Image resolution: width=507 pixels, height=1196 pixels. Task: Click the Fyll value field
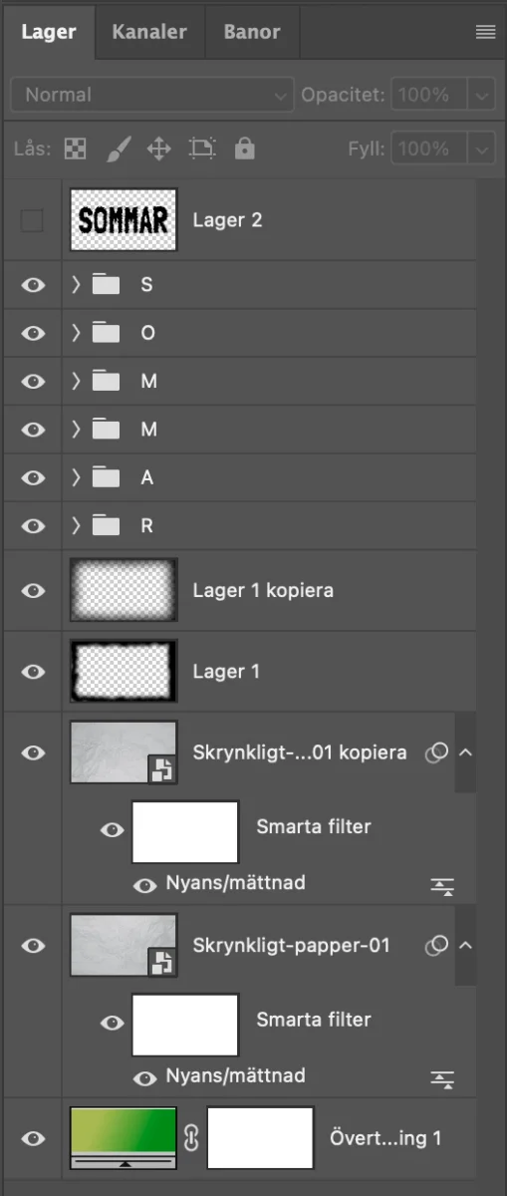429,149
